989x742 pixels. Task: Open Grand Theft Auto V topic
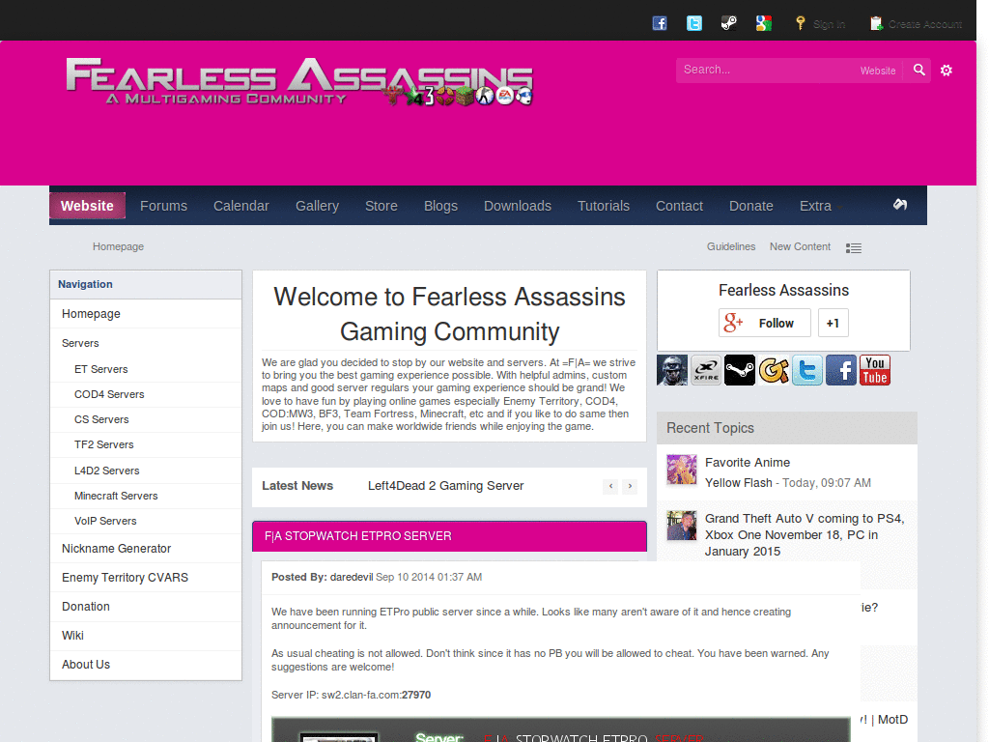click(805, 535)
